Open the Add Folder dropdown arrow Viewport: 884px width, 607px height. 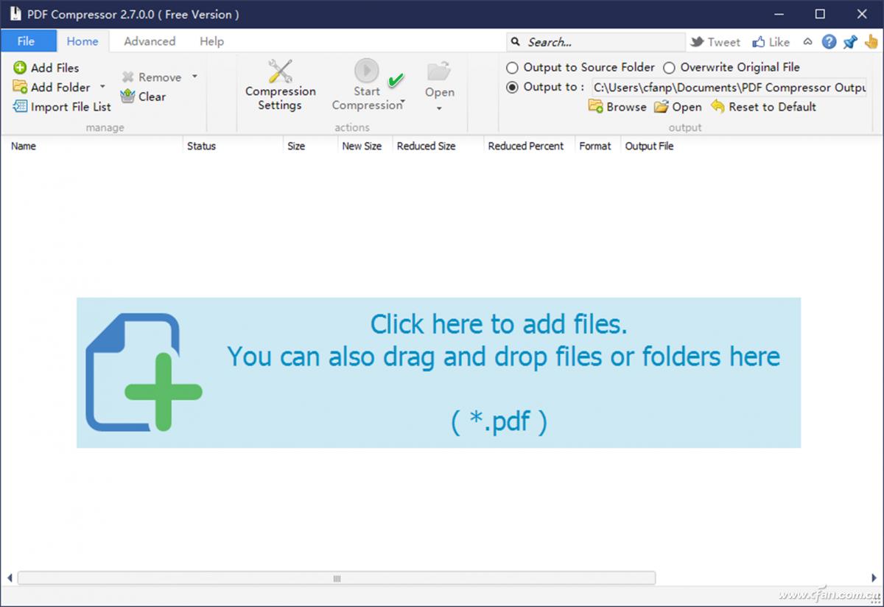tap(102, 87)
